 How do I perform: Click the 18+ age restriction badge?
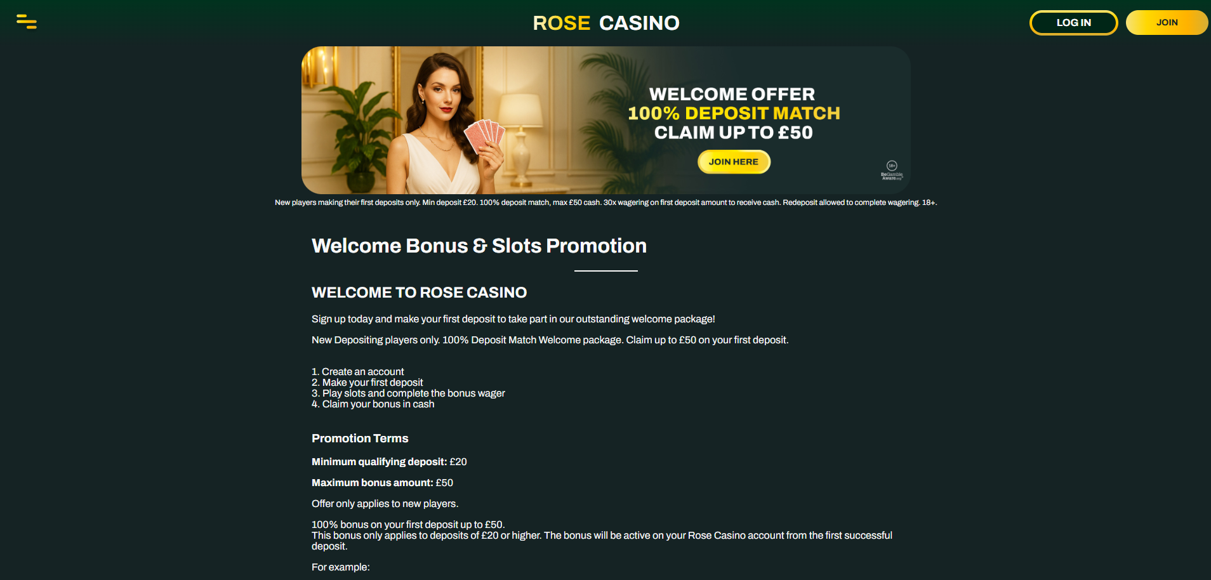click(892, 166)
